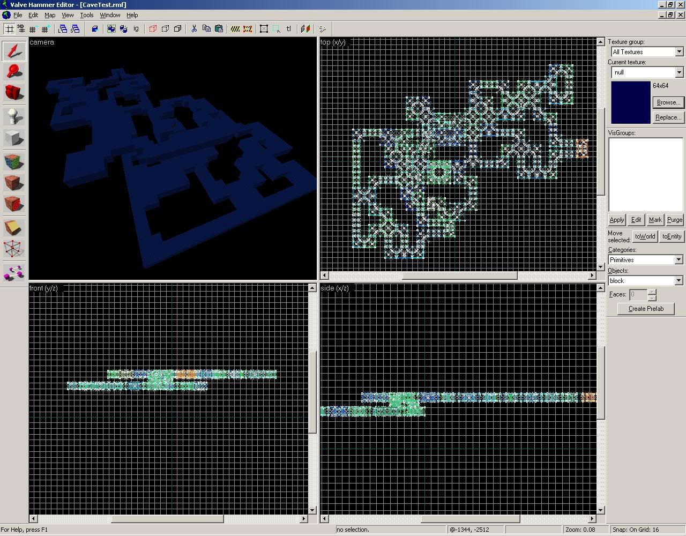Open the File menu
This screenshot has height=536, width=686.
coord(18,15)
